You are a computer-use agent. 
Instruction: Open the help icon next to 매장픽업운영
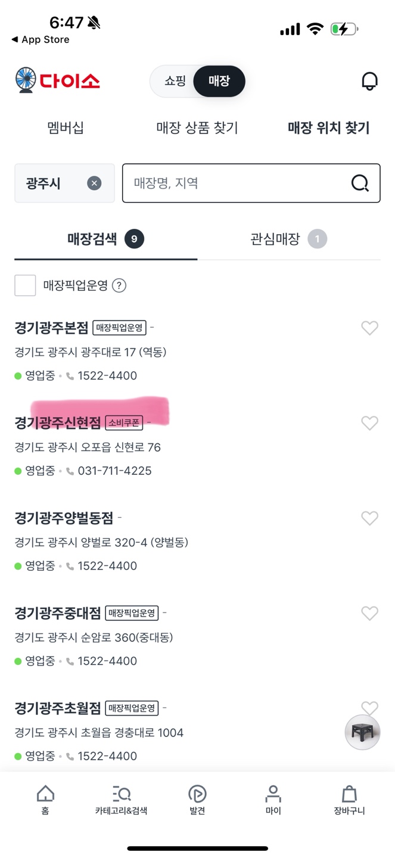point(119,285)
